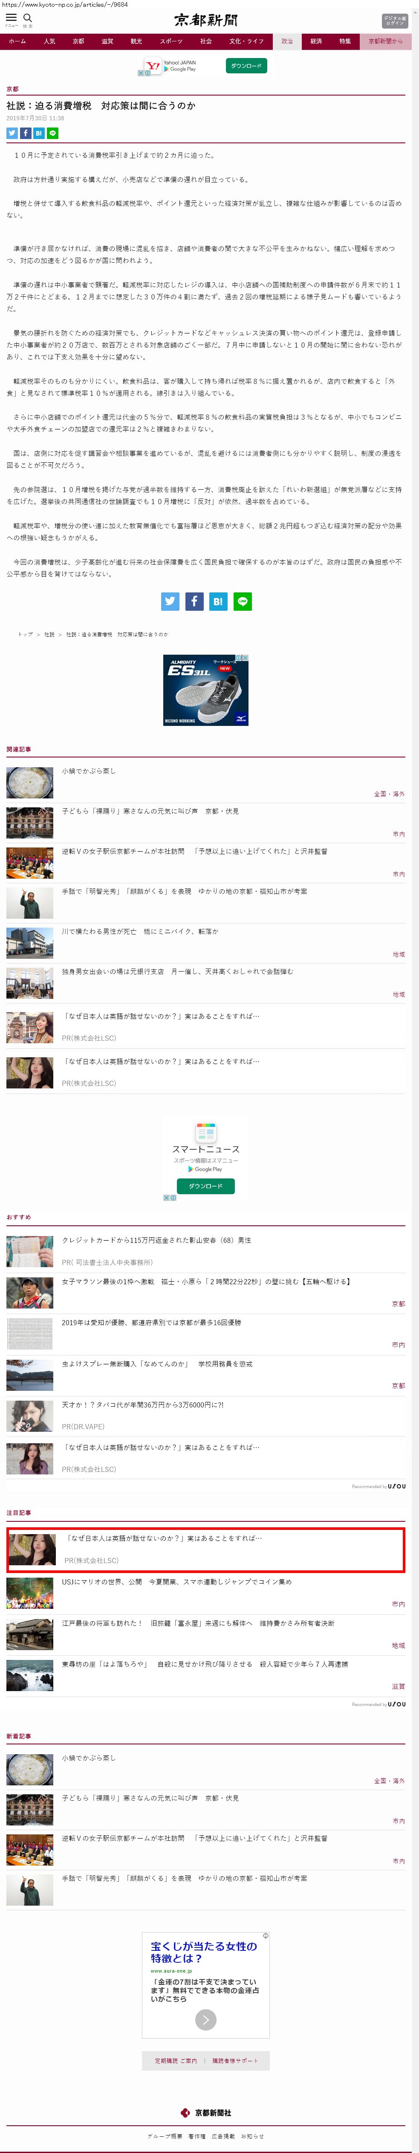Viewport: 419px width, 2153px height.
Task: Click the search magnifier icon
Action: click(x=28, y=17)
